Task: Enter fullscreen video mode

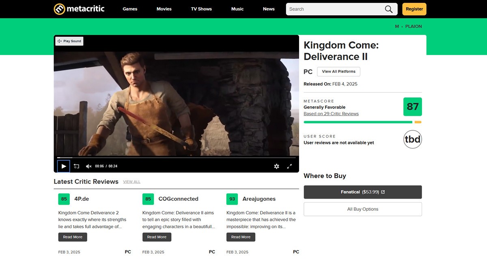Action: pyautogui.click(x=289, y=166)
